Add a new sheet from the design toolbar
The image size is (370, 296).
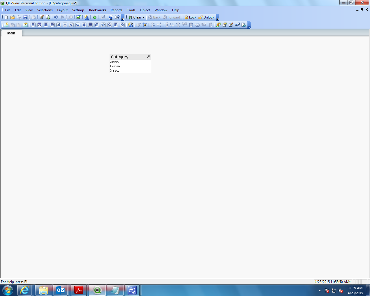tap(6, 25)
